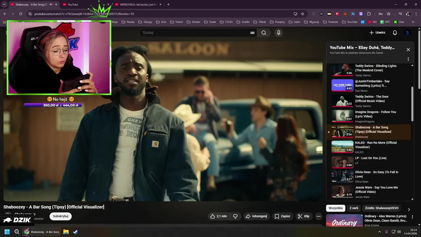Play LP - Lost On You (Live)
Image resolution: width=421 pixels, height=237 pixels.
(369, 163)
